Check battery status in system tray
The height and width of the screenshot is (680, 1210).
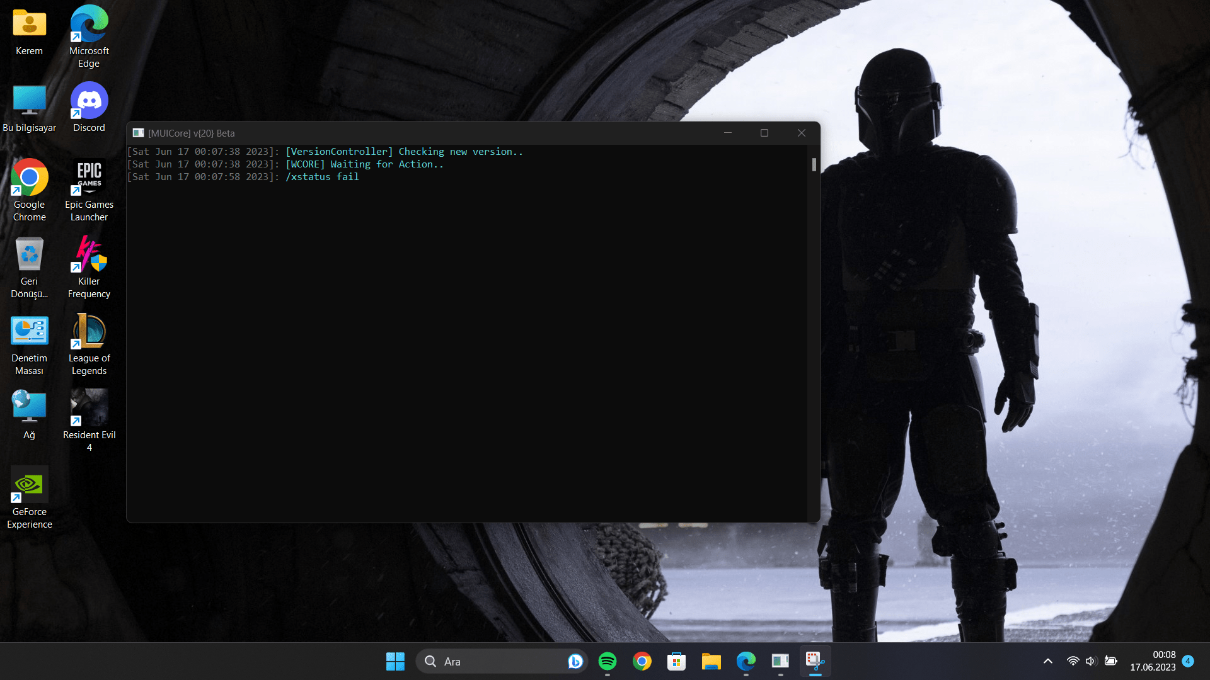[1111, 661]
